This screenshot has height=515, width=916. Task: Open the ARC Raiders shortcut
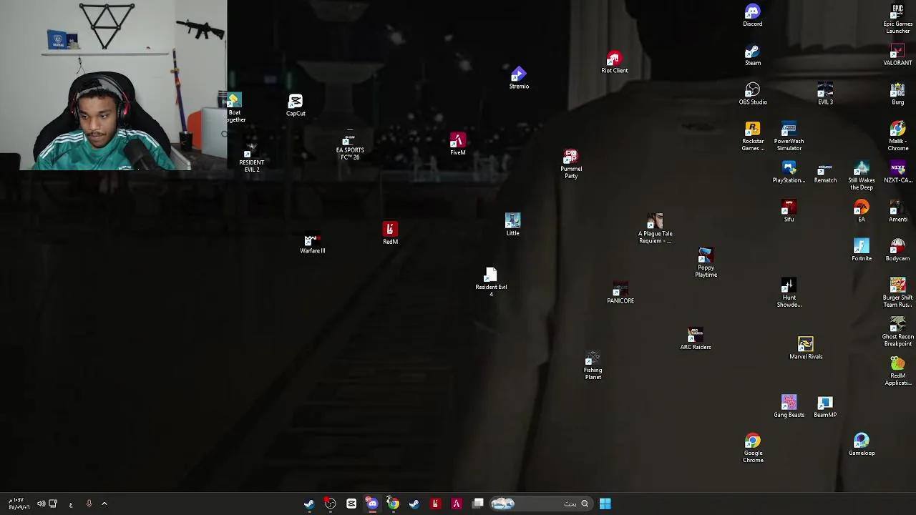(695, 339)
